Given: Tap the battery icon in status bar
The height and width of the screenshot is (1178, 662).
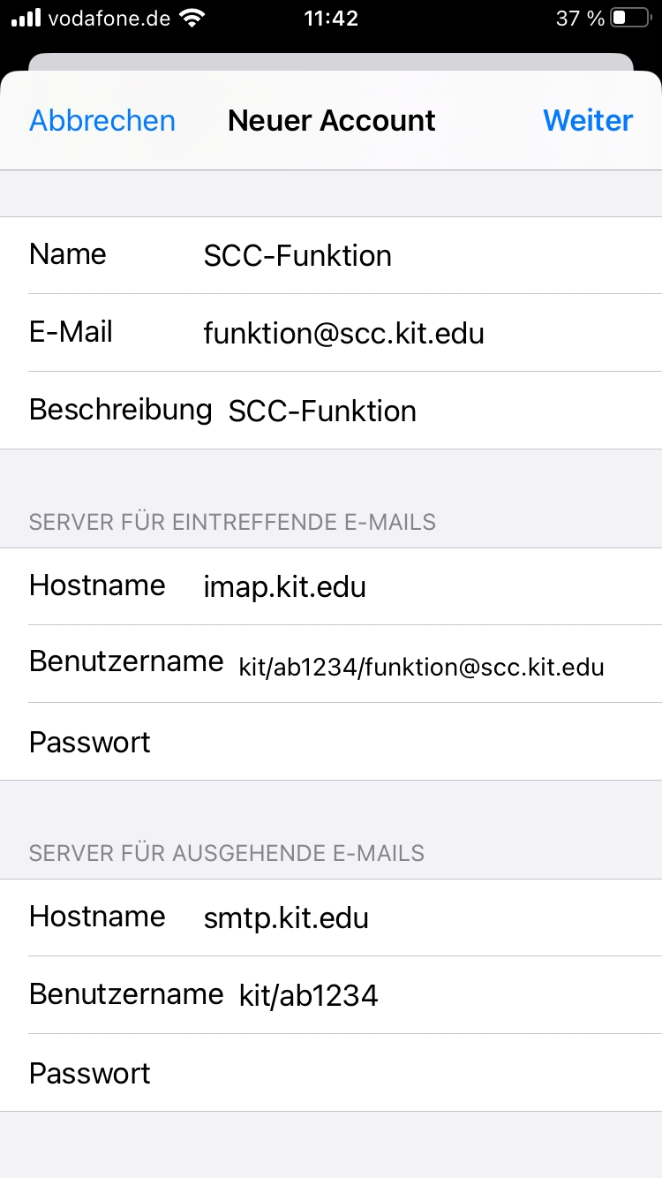Looking at the screenshot, I should coord(630,19).
